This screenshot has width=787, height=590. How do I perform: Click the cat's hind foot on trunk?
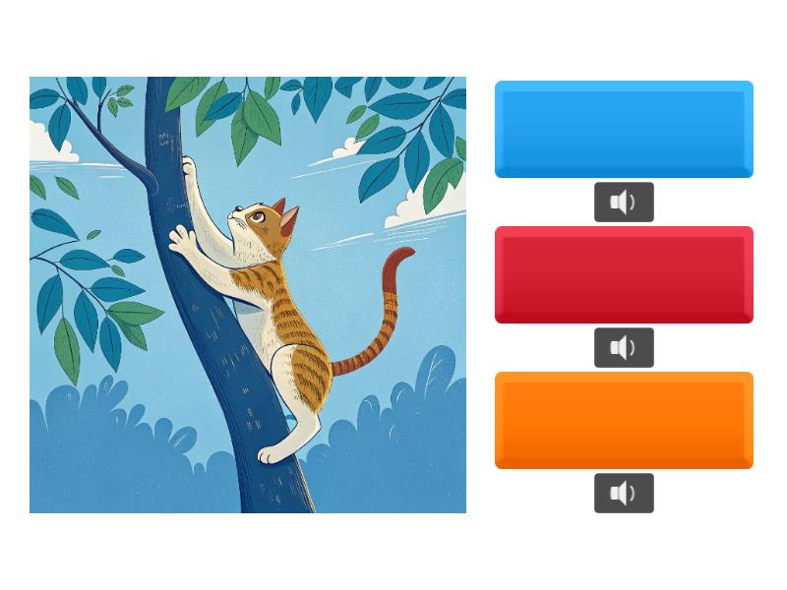[x=270, y=454]
